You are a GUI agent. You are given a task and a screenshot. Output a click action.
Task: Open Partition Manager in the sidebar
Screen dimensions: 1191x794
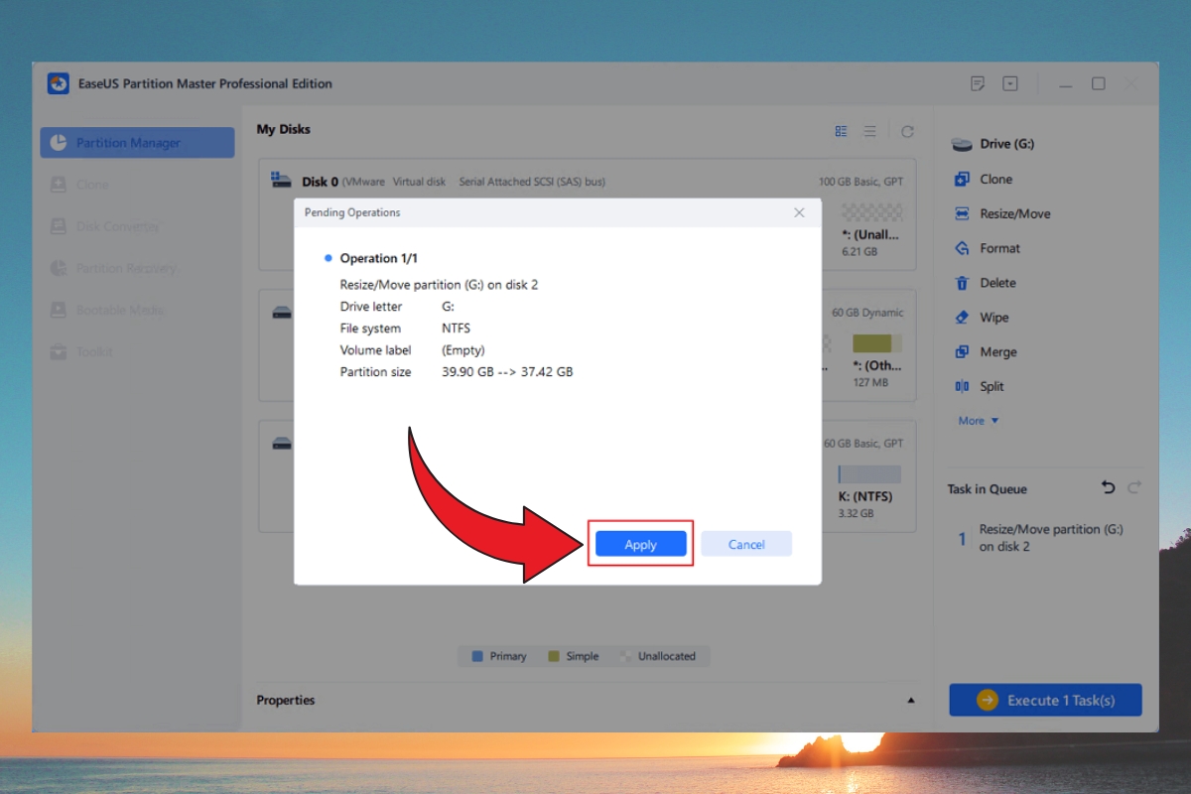point(137,142)
